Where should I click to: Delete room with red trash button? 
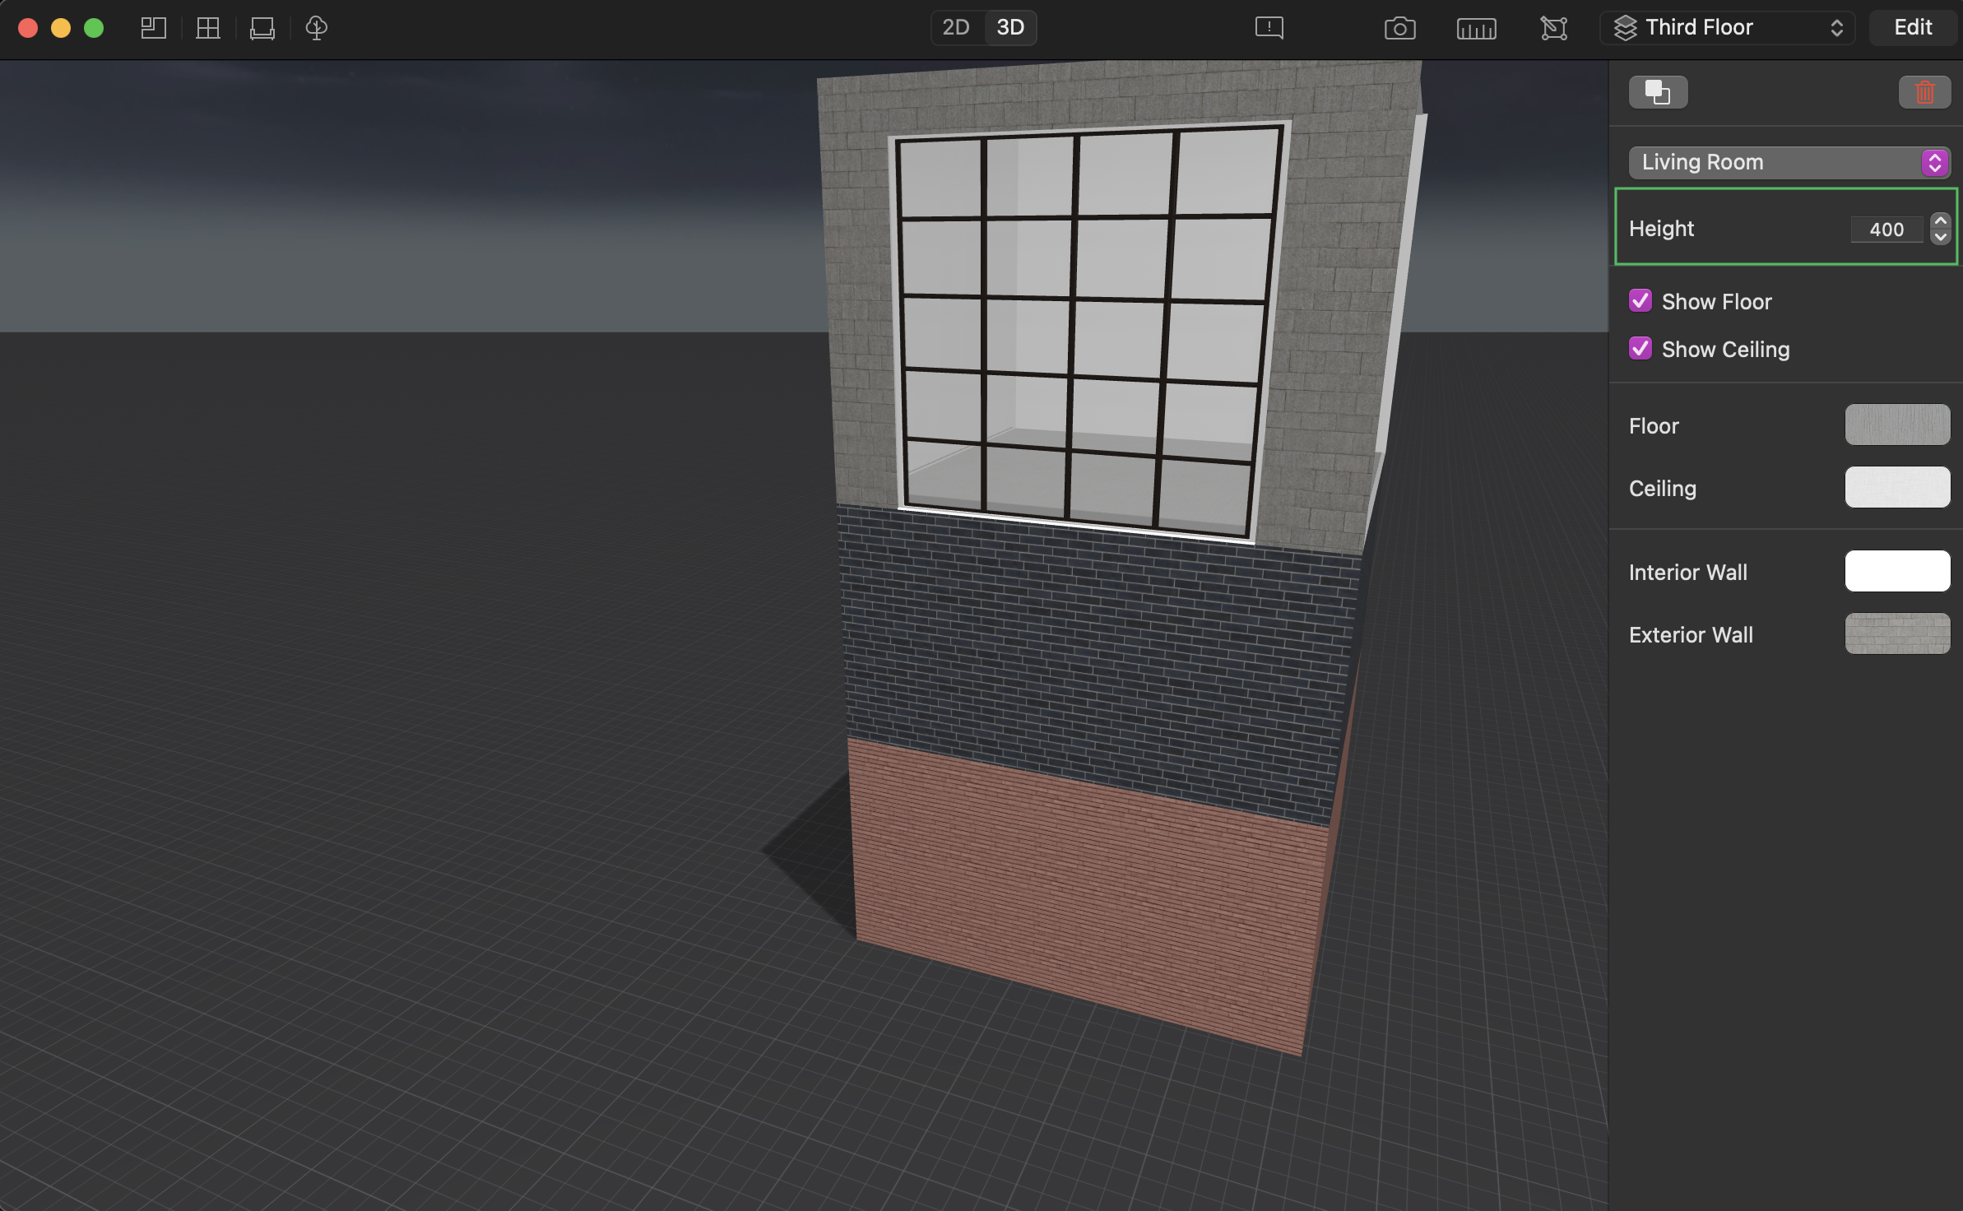pos(1924,92)
